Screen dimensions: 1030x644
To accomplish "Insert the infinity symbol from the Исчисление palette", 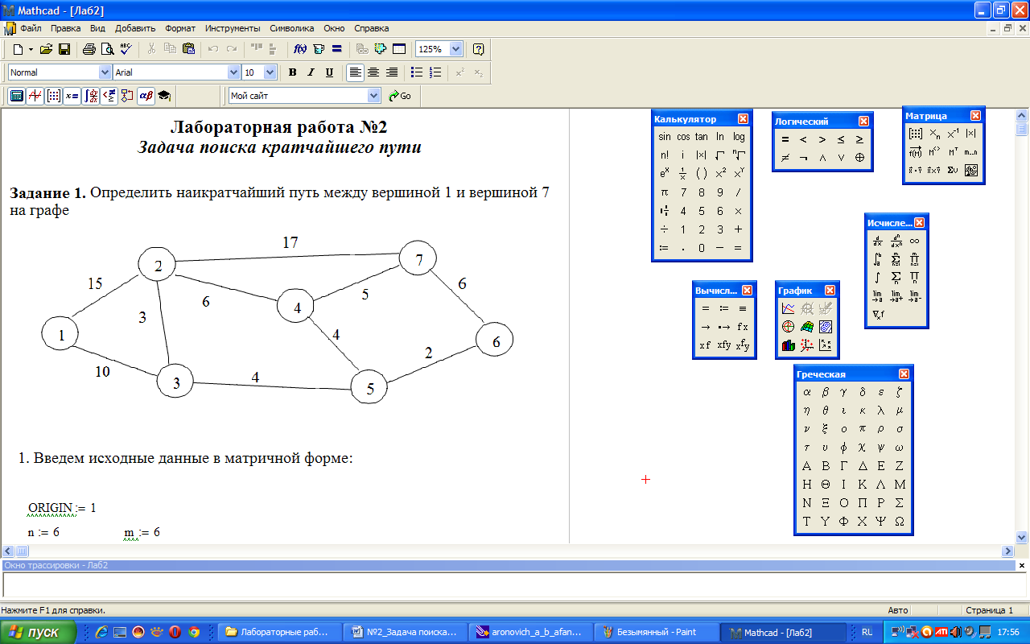I will pyautogui.click(x=914, y=241).
